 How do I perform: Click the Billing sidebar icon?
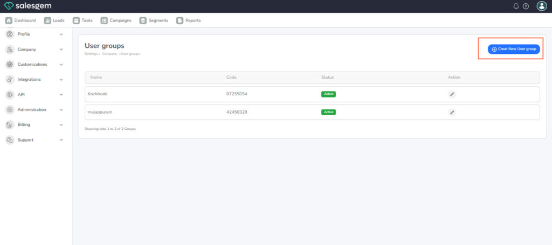(10, 124)
